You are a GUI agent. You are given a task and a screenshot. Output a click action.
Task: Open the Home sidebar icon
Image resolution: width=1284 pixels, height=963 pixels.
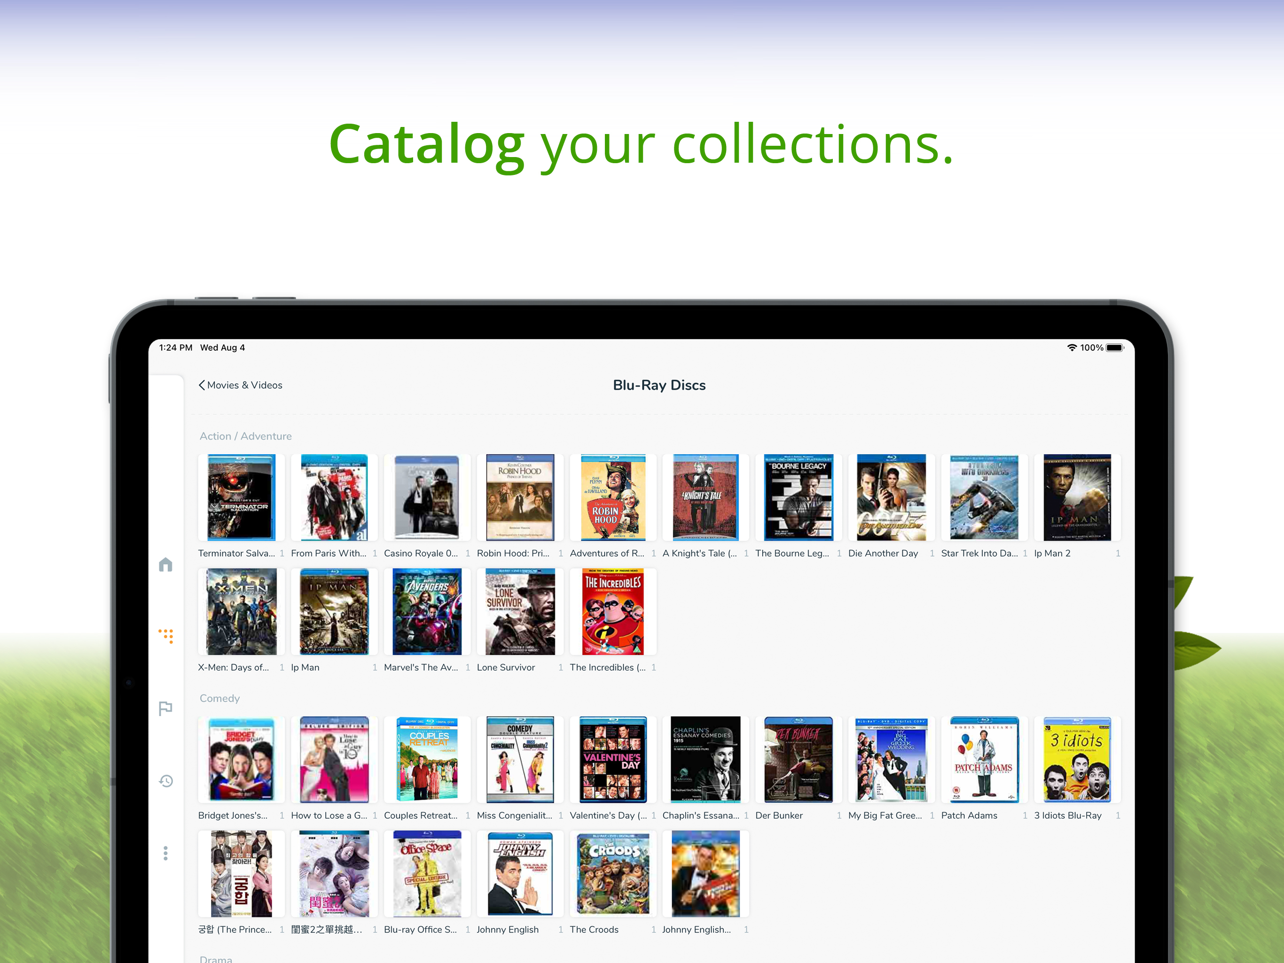pyautogui.click(x=165, y=565)
